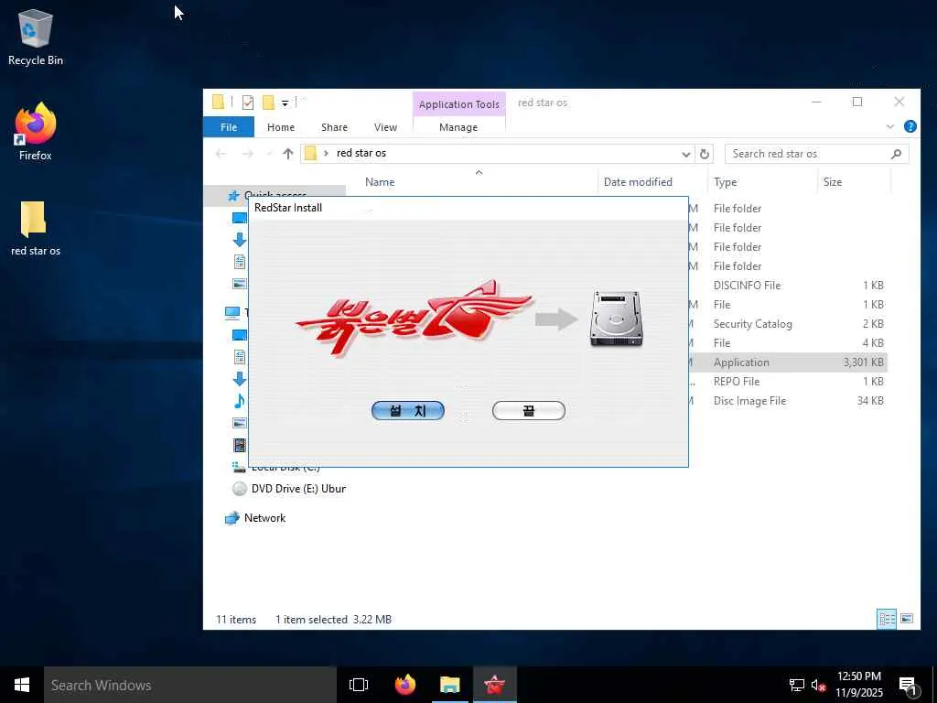
Task: Open Explorer help question mark icon
Action: pyautogui.click(x=910, y=126)
